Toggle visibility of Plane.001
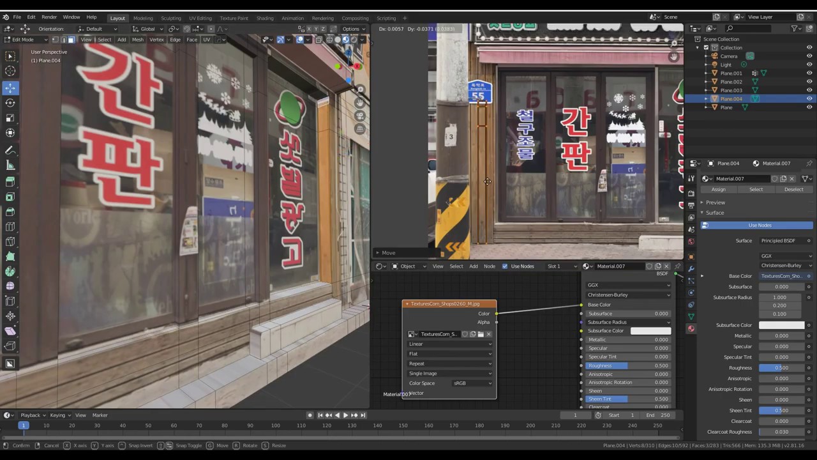817x460 pixels. tap(809, 73)
